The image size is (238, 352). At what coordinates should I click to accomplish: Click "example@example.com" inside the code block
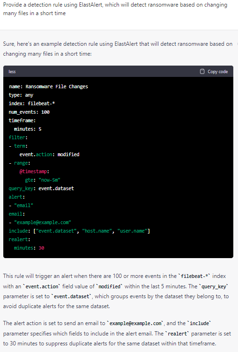point(42,222)
